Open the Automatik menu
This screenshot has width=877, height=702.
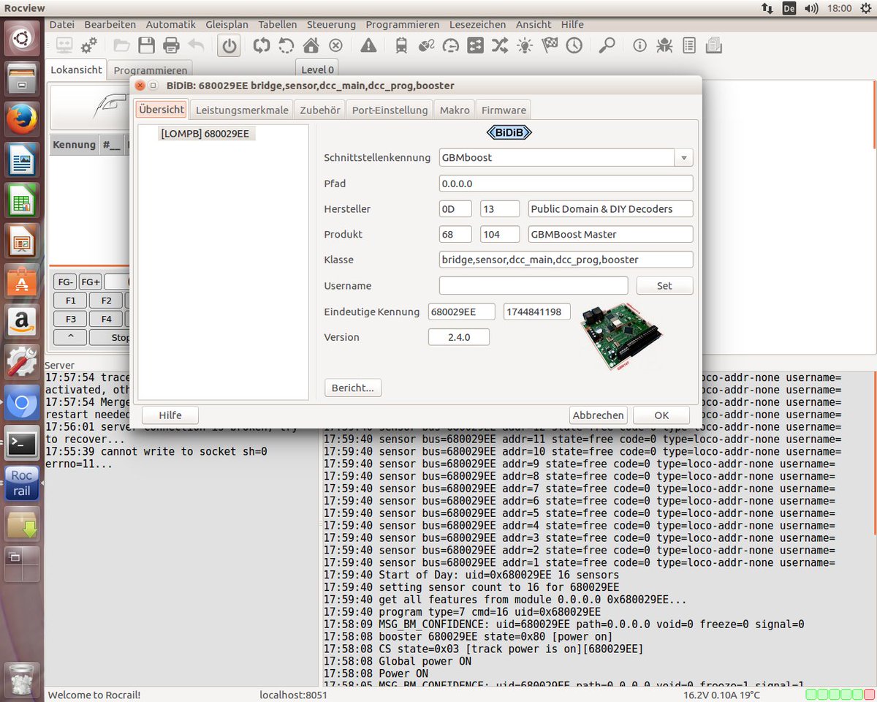[171, 24]
